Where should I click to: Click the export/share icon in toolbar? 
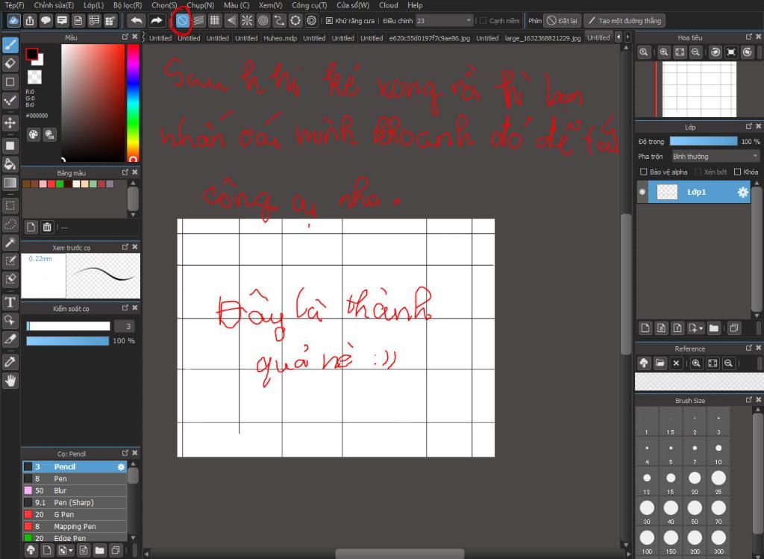pos(30,20)
